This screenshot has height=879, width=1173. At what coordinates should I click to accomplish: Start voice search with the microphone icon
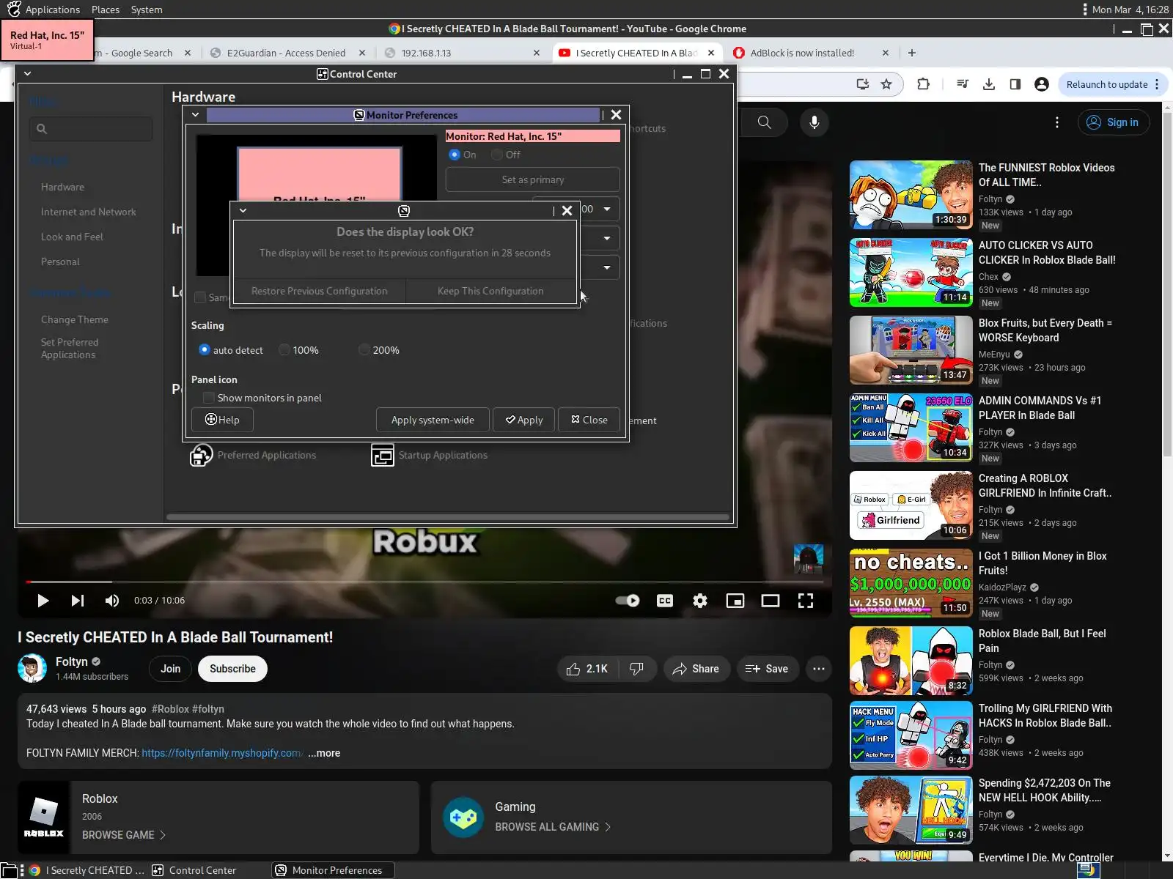814,122
